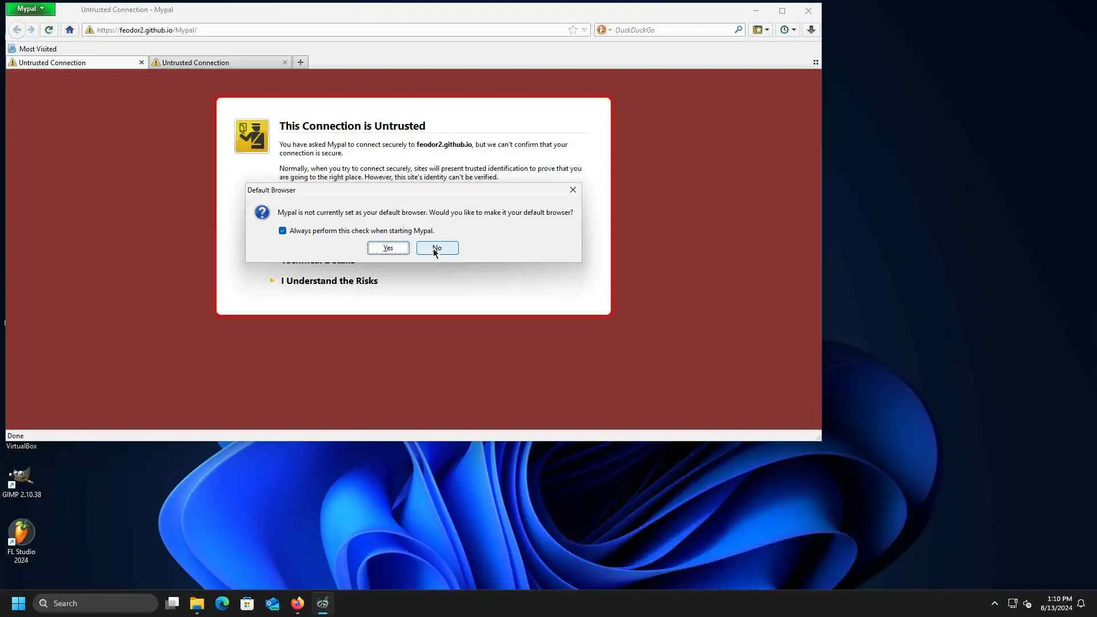Image resolution: width=1097 pixels, height=617 pixels.
Task: Open the Downloads arrow icon
Action: pos(811,30)
